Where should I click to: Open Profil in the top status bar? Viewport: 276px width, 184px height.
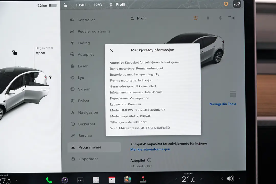[x=117, y=5]
